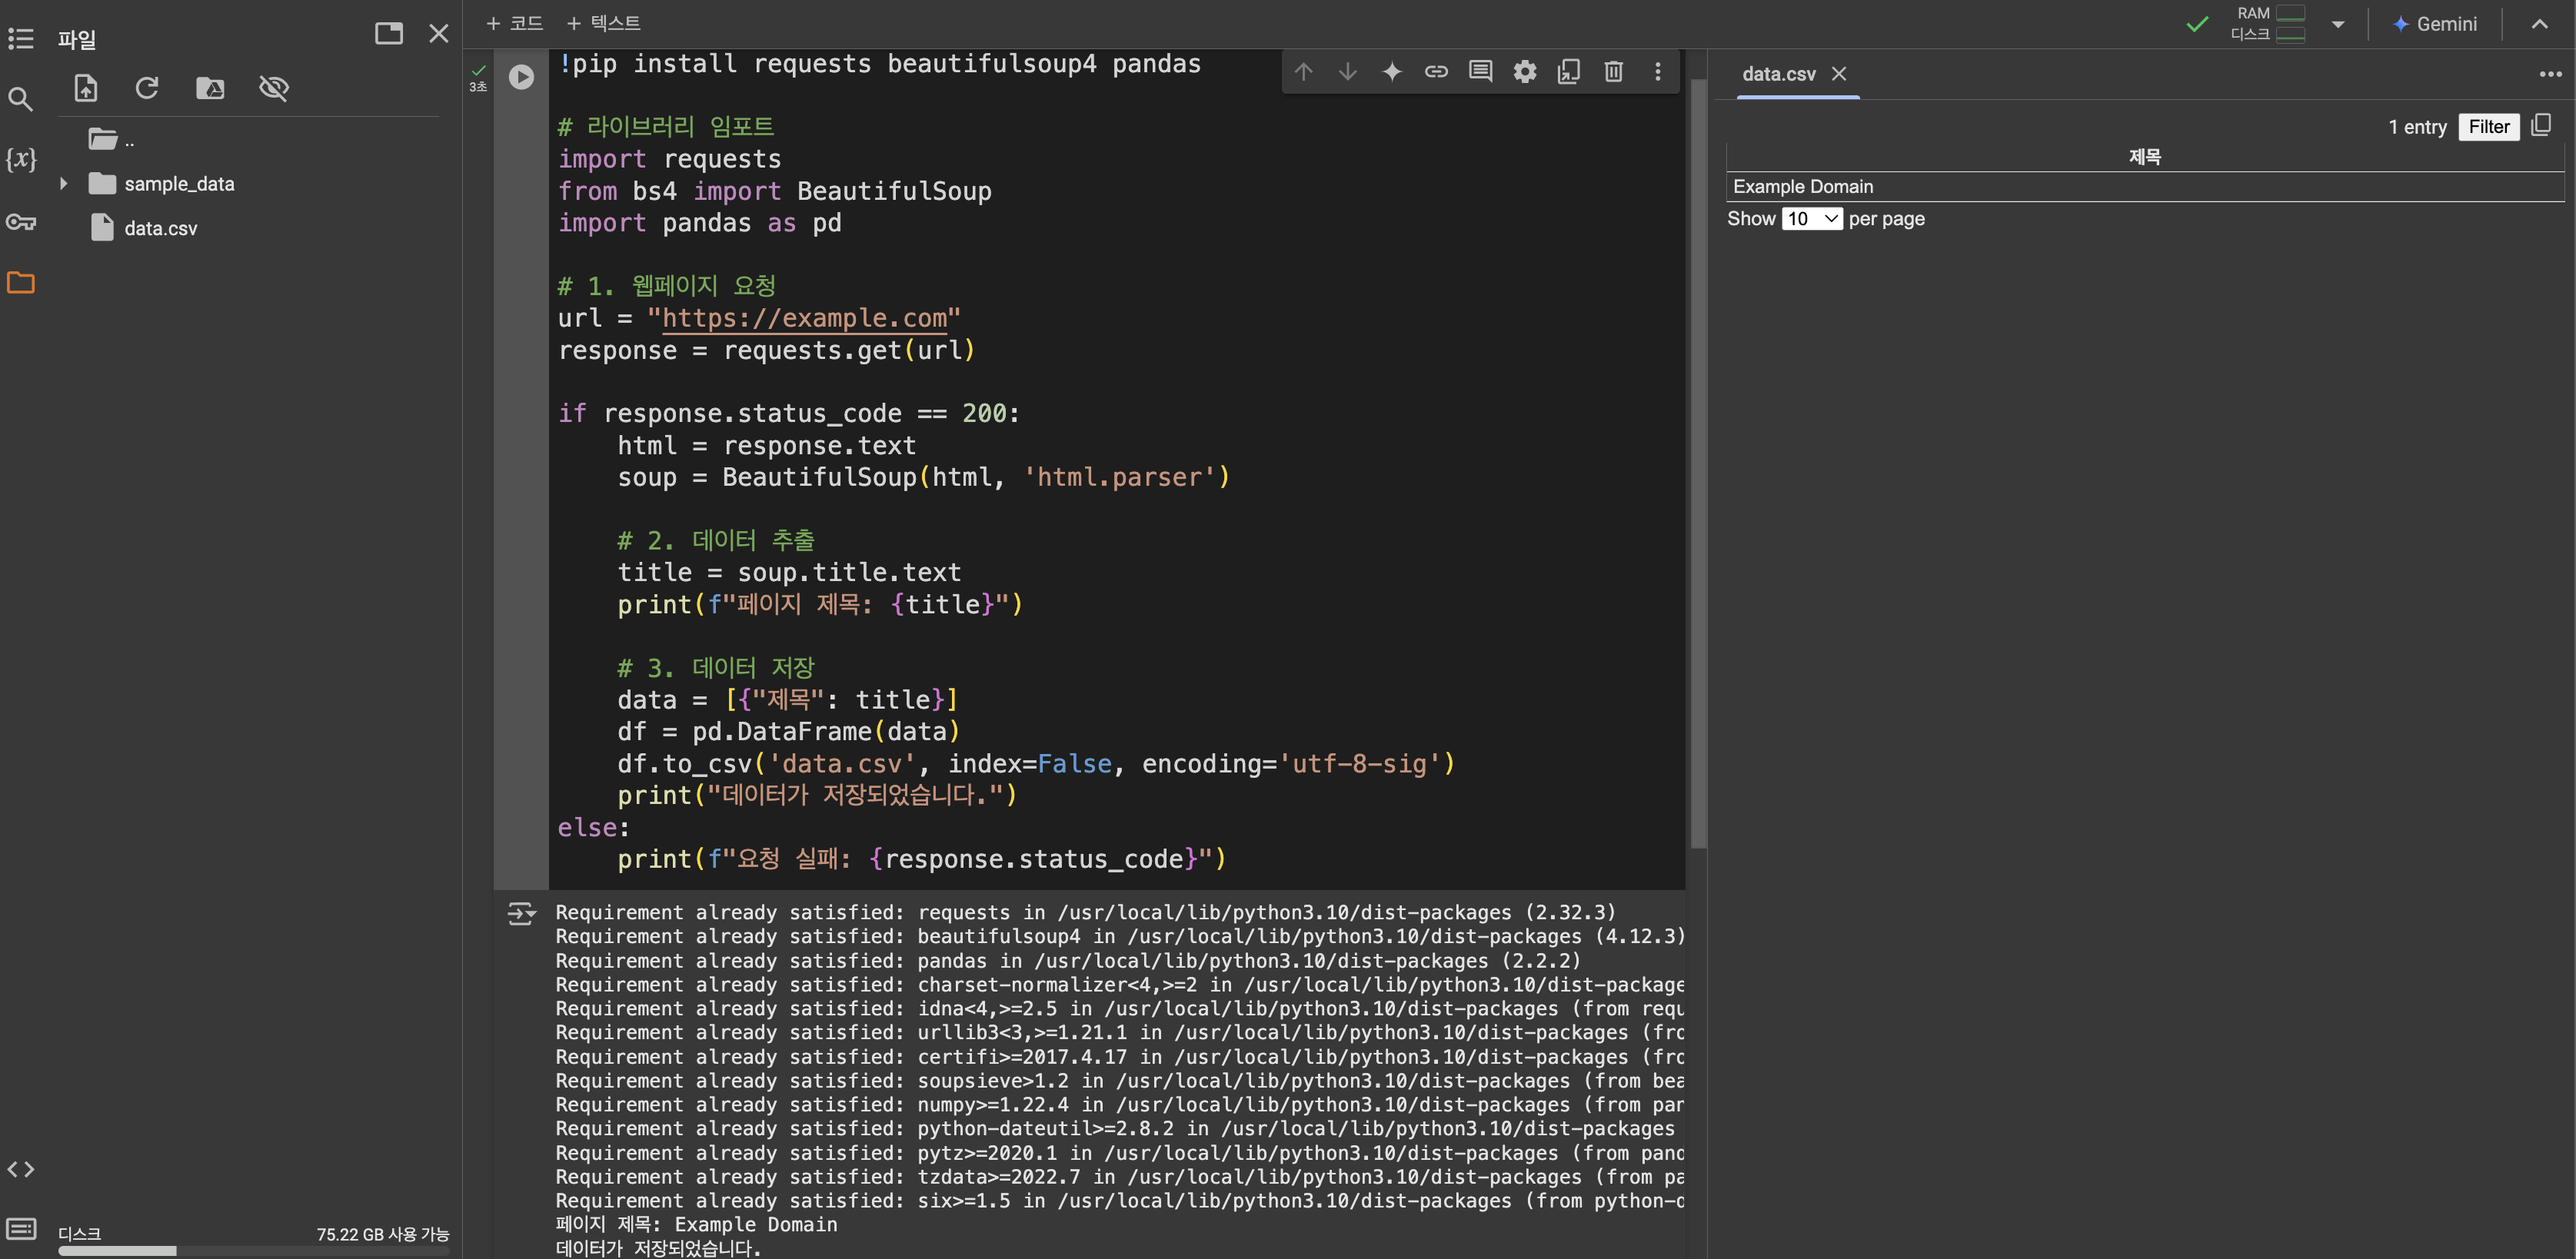Viewport: 2576px width, 1259px height.
Task: Refresh the file browser
Action: tap(147, 88)
